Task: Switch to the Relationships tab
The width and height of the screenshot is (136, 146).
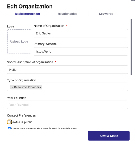Action: [68, 14]
